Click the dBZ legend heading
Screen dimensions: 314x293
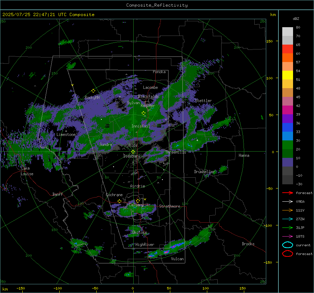[x=296, y=18]
